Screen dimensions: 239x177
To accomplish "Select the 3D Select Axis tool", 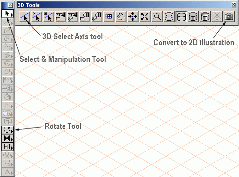I will [x=25, y=17].
